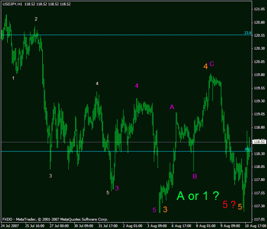267x229 pixels.
Task: Click the 118.05 price axis label
Action: click(x=259, y=167)
